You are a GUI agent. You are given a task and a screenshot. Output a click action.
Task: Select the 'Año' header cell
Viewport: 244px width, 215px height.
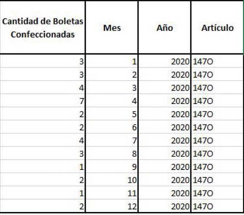165,27
